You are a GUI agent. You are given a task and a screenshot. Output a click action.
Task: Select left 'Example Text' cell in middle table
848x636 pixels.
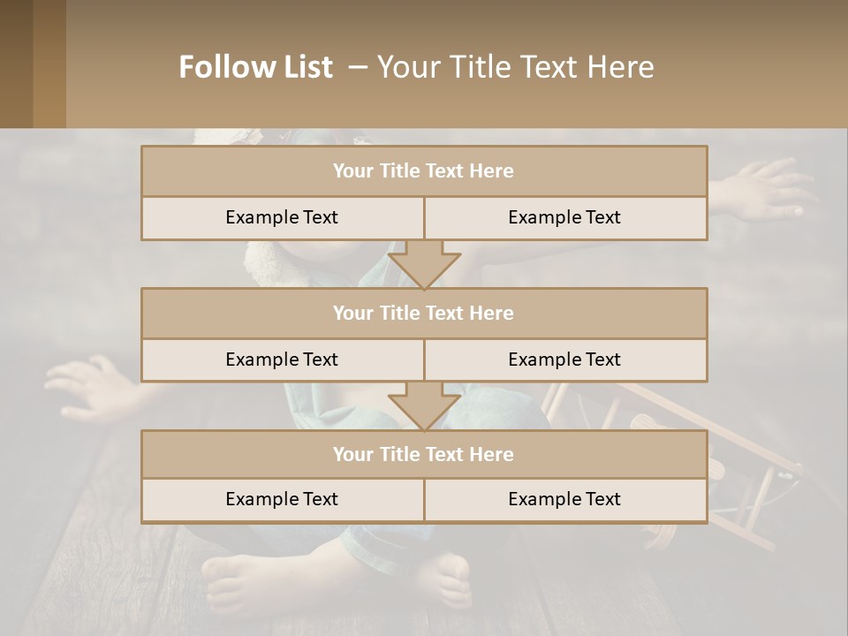(x=282, y=360)
